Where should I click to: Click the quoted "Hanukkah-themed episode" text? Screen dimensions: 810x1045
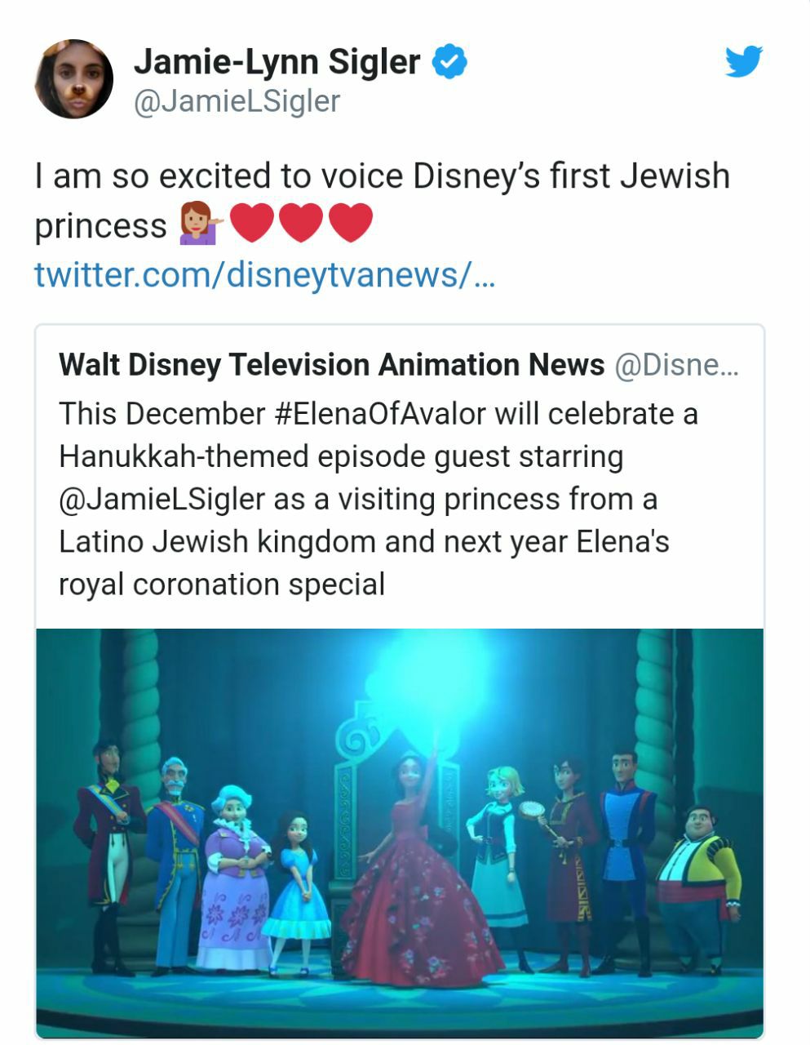tap(341, 456)
